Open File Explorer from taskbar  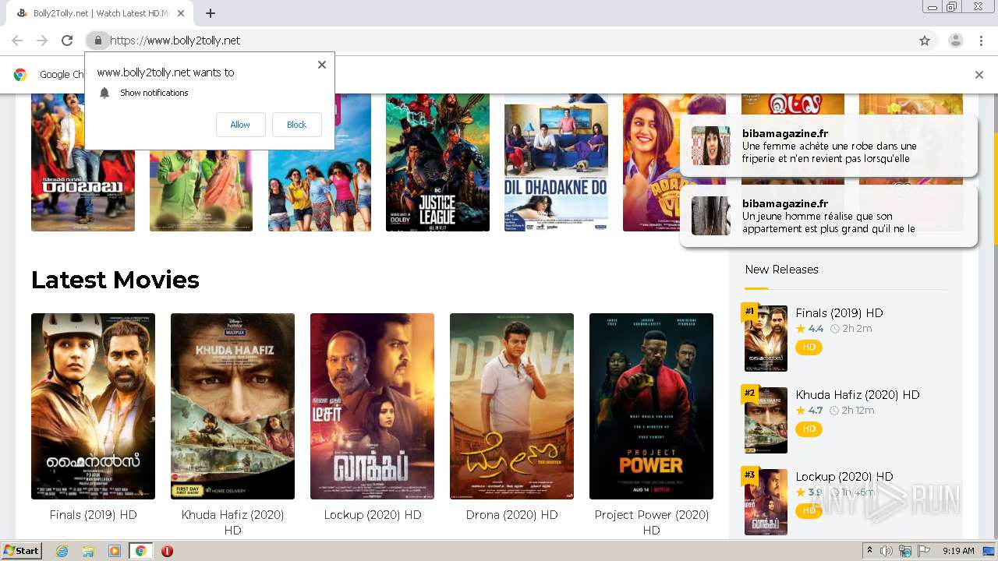pos(88,551)
